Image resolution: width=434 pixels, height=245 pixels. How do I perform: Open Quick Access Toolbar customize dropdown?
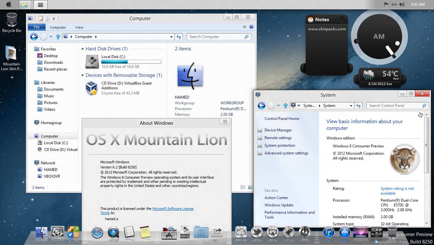(54, 19)
